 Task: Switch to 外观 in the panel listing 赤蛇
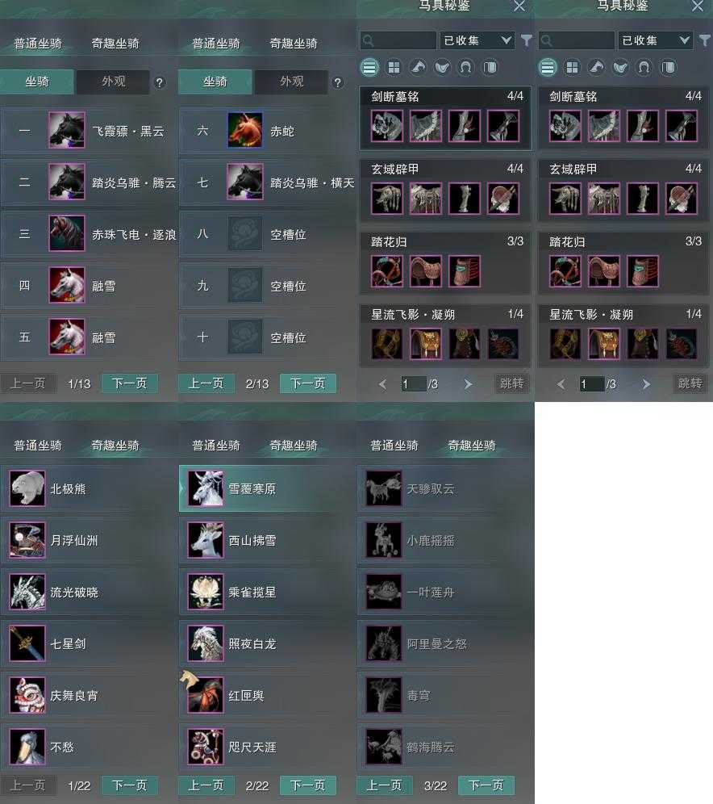tap(291, 82)
